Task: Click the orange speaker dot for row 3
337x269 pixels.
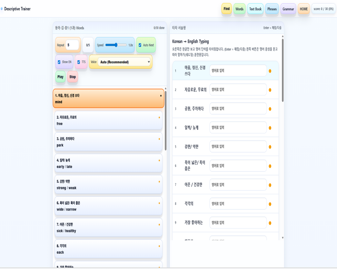Action: point(270,109)
